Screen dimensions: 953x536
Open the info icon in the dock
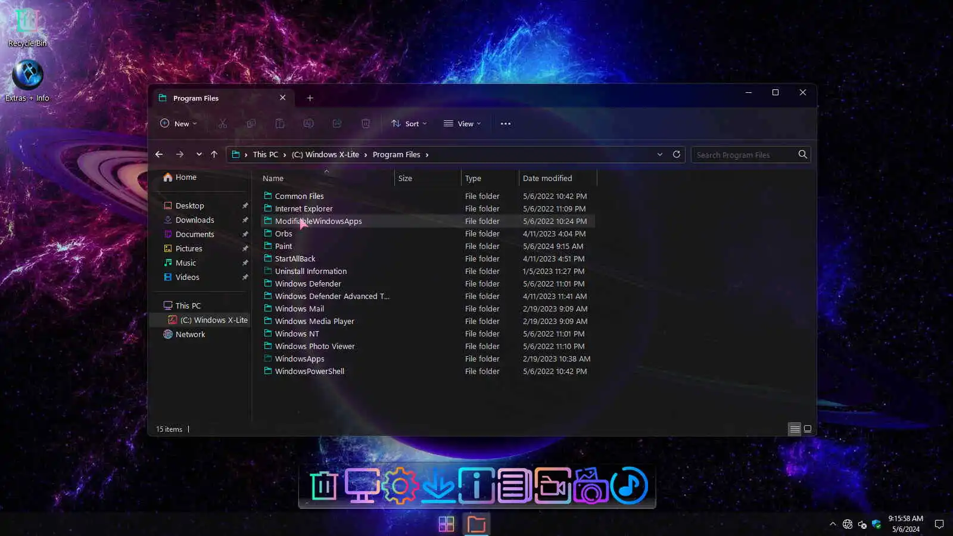pos(476,486)
